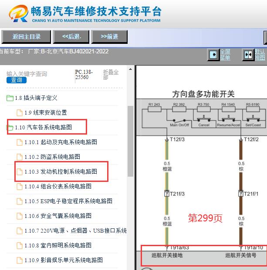Go forward with the >>前进 button
Viewport: 267px width, 270px height.
click(109, 36)
